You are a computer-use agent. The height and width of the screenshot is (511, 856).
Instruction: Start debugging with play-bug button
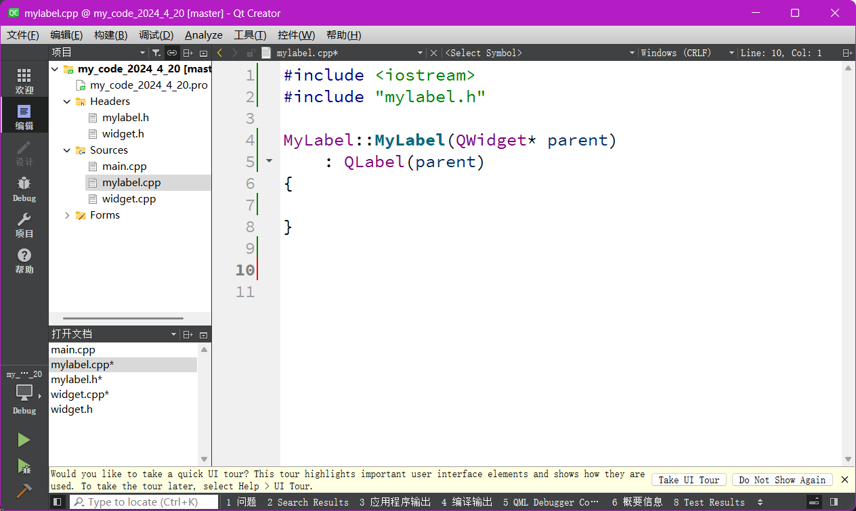[24, 466]
